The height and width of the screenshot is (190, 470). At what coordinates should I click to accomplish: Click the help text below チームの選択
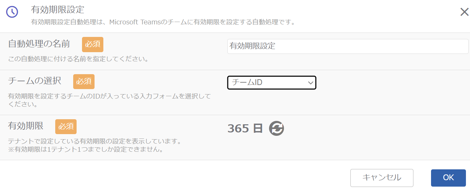109,100
